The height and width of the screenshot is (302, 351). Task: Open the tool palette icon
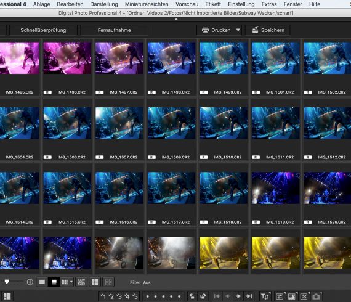[280, 296]
